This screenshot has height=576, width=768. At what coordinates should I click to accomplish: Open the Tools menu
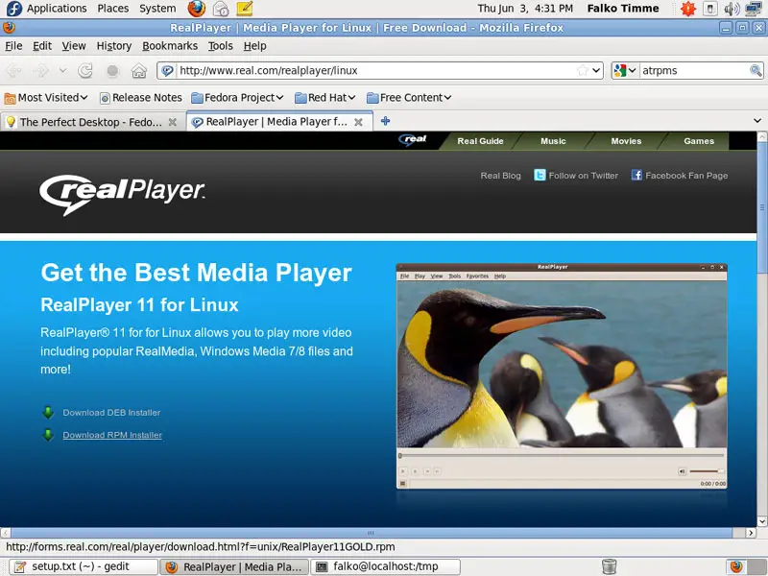click(221, 46)
